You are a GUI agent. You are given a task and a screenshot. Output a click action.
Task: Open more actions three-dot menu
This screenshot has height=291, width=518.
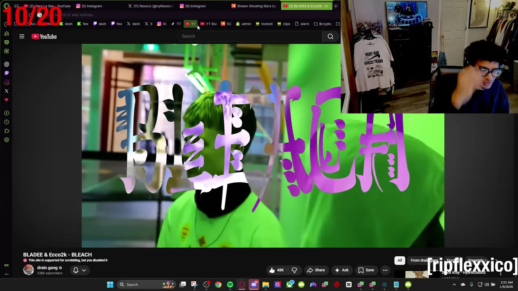[385, 270]
